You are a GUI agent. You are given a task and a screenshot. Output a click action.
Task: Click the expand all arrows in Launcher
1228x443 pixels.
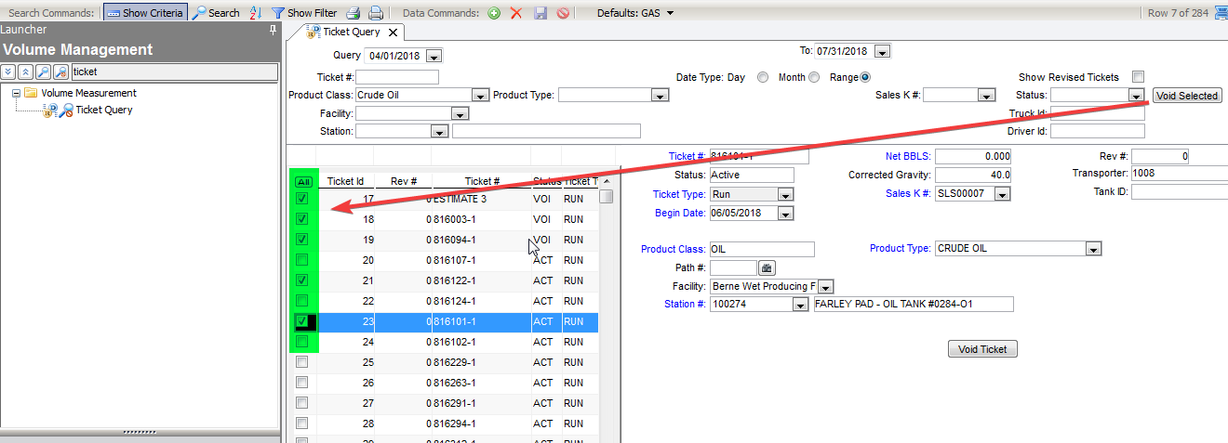(x=8, y=72)
